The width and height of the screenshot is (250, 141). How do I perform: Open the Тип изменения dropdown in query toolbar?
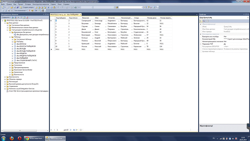(x=20, y=10)
